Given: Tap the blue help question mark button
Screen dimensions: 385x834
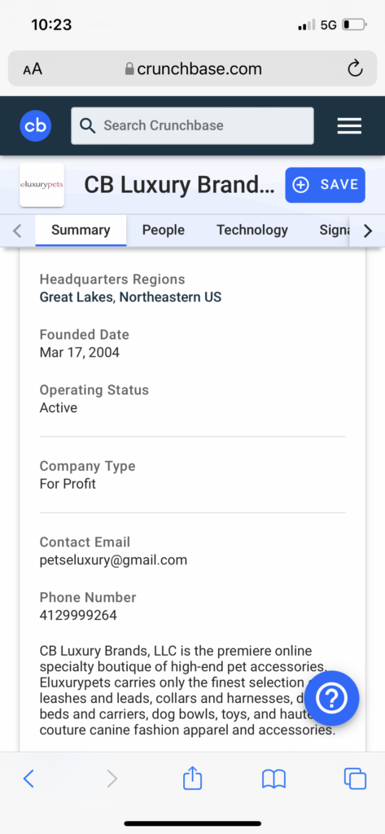Looking at the screenshot, I should point(332,698).
